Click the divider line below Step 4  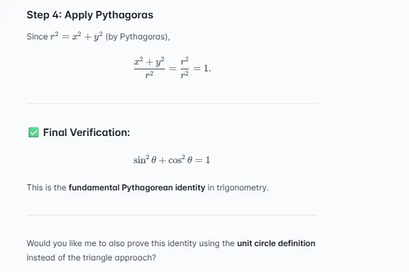coord(172,103)
